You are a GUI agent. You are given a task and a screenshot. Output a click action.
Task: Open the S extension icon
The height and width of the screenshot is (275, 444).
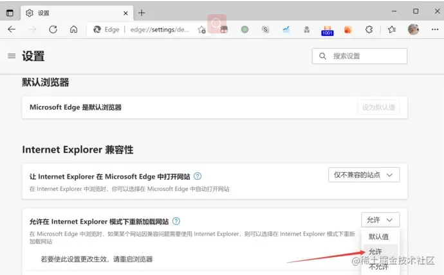265,30
